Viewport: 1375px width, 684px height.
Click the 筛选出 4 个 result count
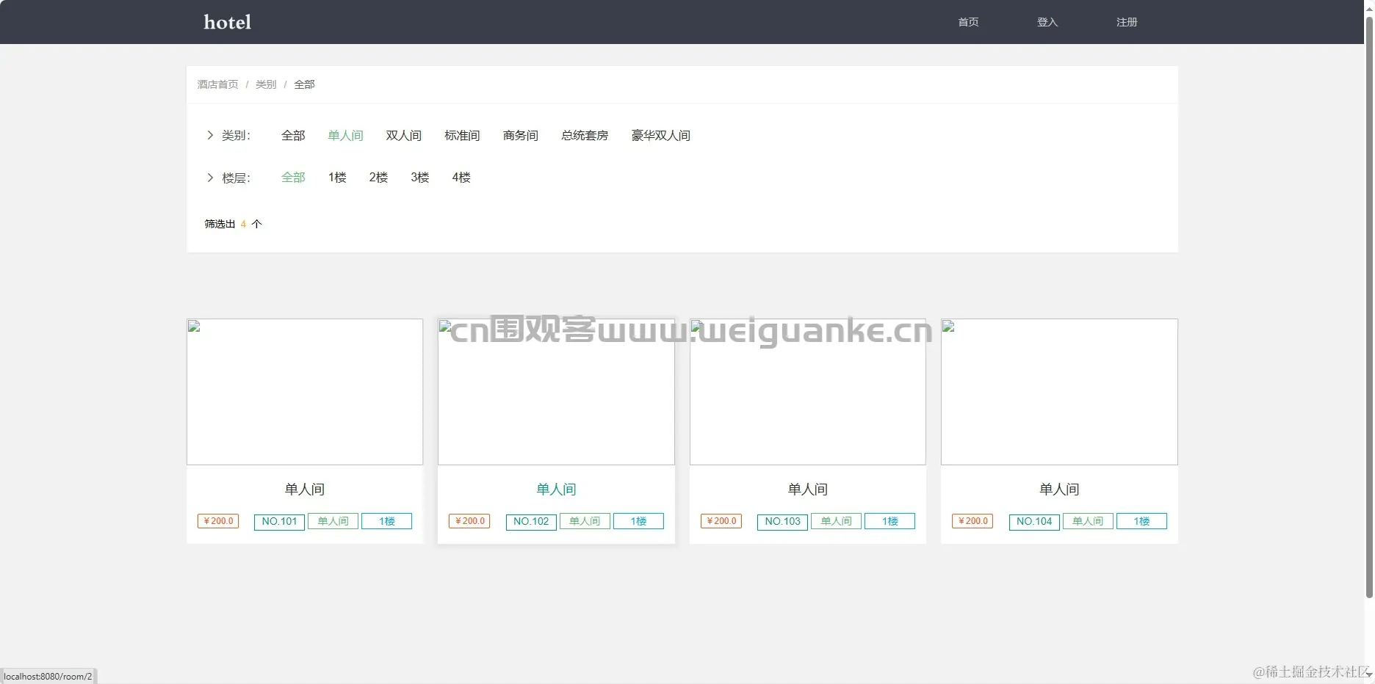(233, 224)
